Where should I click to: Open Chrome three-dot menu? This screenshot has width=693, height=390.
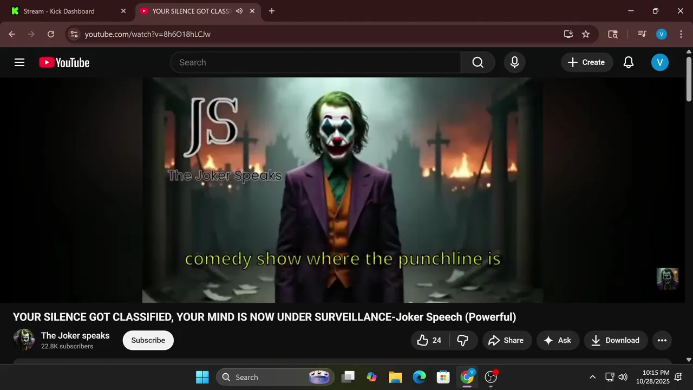point(681,34)
